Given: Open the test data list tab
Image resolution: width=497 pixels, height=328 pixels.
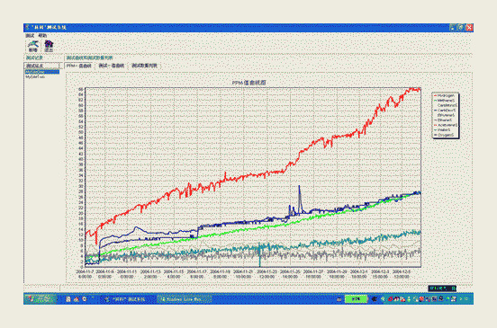Looking at the screenshot, I should [144, 66].
